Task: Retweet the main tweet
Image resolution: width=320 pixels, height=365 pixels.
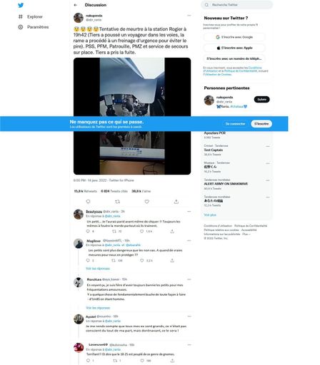Action: tap(117, 202)
